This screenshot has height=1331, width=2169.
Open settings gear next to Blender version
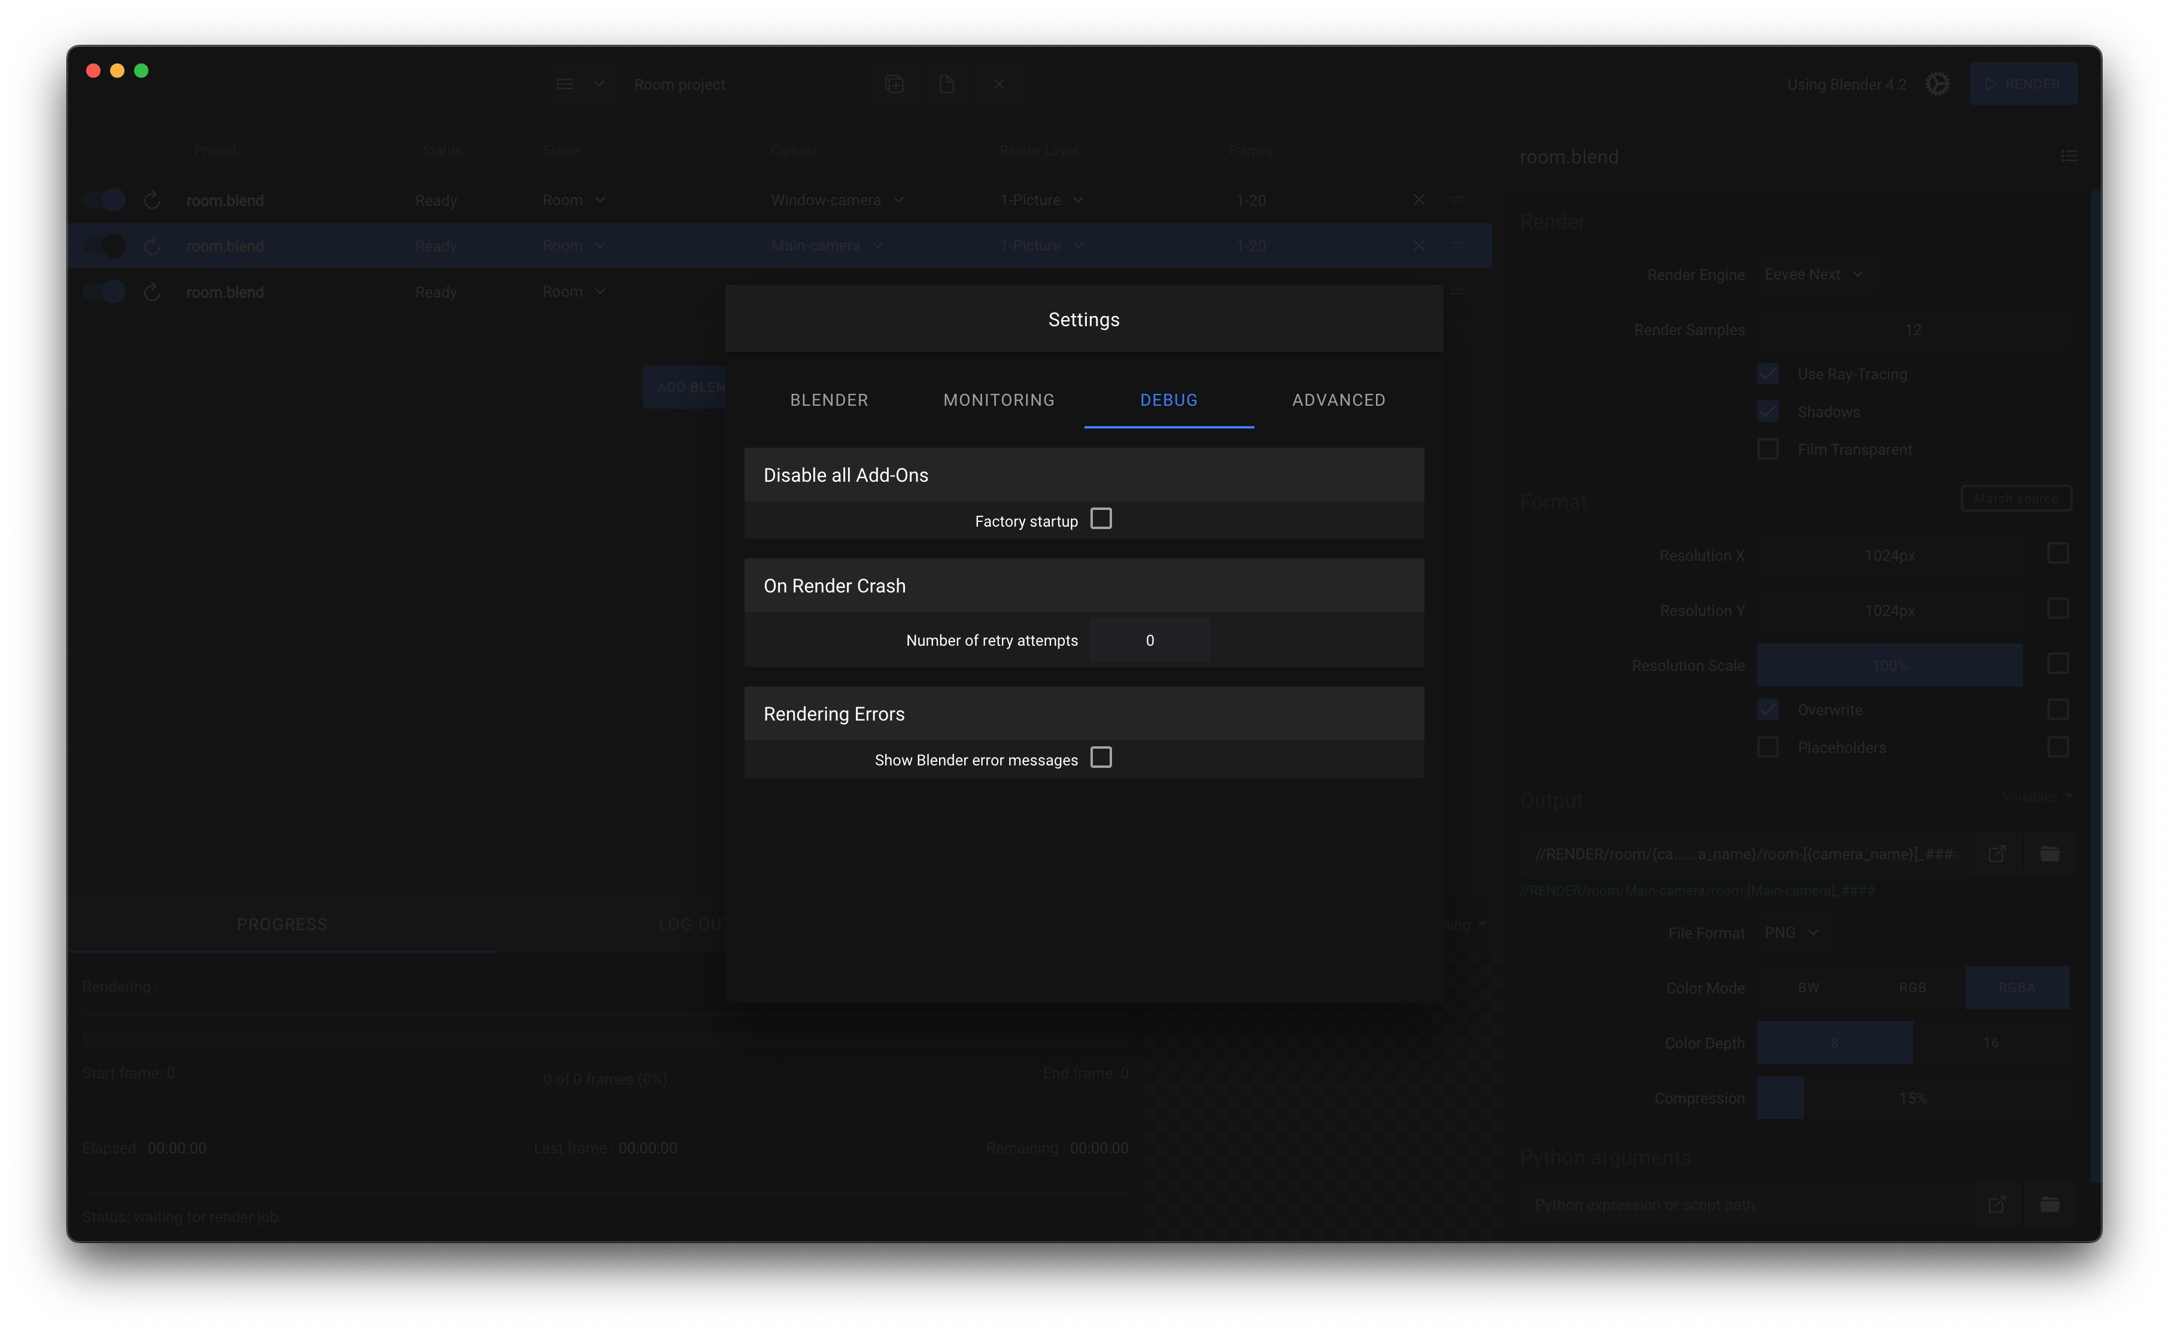(x=1937, y=84)
